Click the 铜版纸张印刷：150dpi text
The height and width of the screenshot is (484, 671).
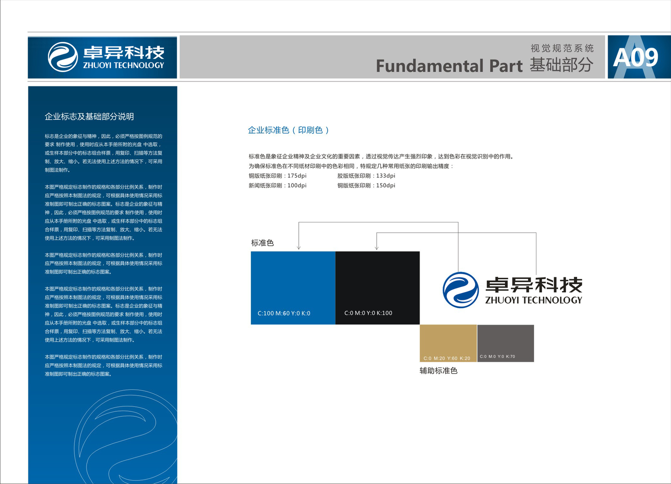pyautogui.click(x=366, y=186)
